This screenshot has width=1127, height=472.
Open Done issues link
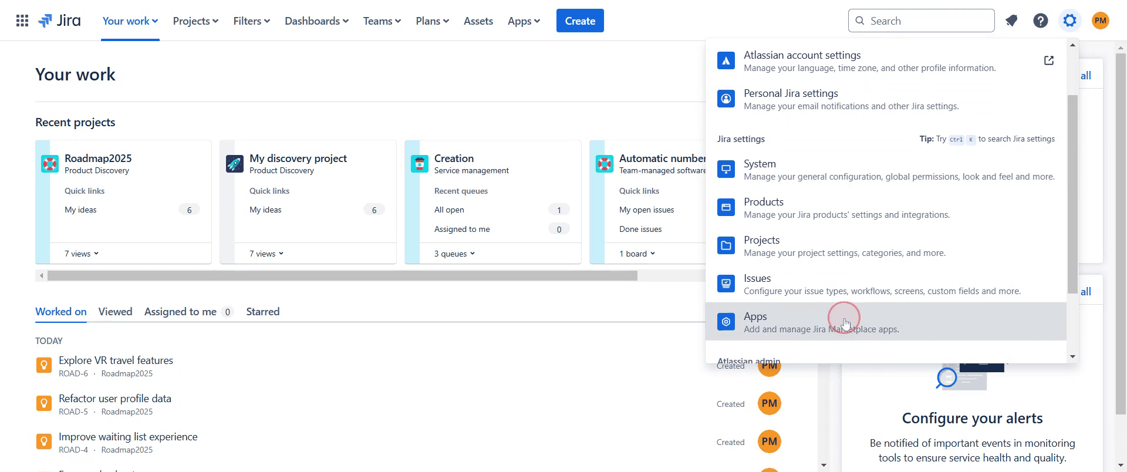click(x=640, y=229)
